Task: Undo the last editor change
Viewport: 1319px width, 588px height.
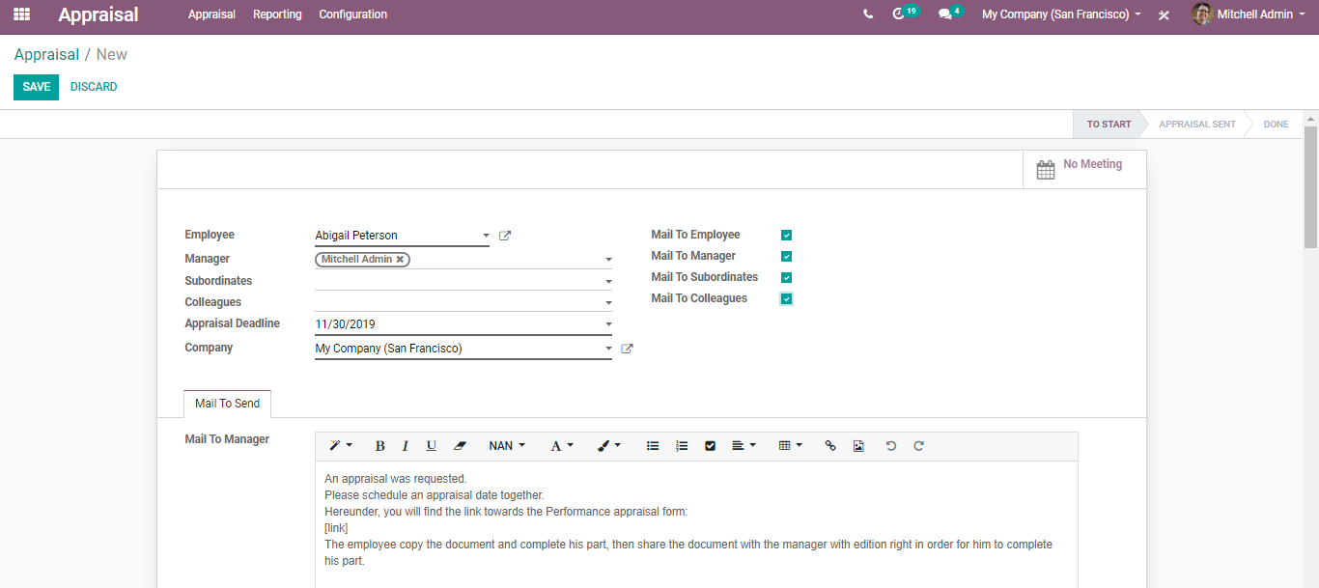Action: [891, 446]
